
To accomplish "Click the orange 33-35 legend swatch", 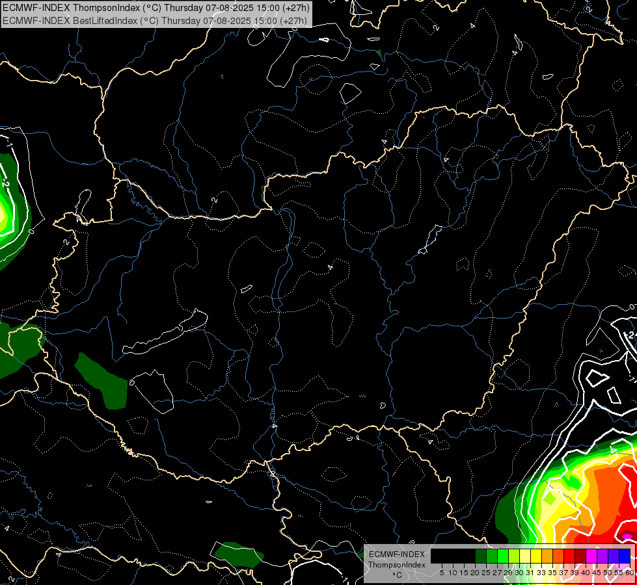I will pos(547,556).
